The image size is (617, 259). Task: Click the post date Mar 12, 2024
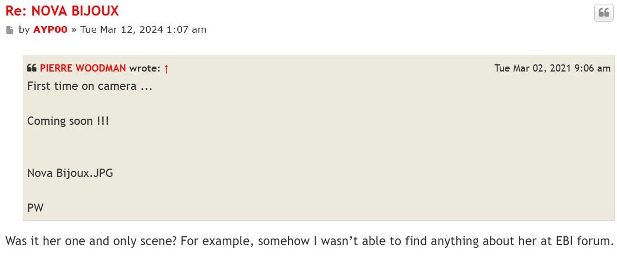point(143,29)
